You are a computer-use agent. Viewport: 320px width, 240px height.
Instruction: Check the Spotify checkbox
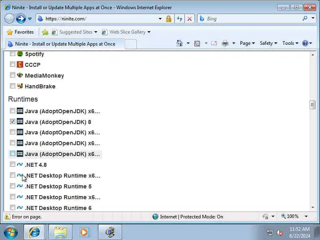pyautogui.click(x=12, y=54)
